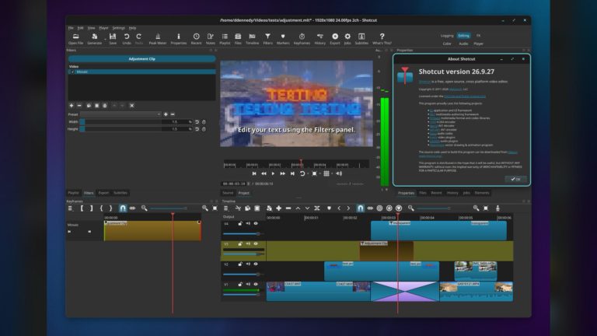Viewport: 597px width, 336px height.
Task: Select the Editing layout button
Action: click(463, 36)
